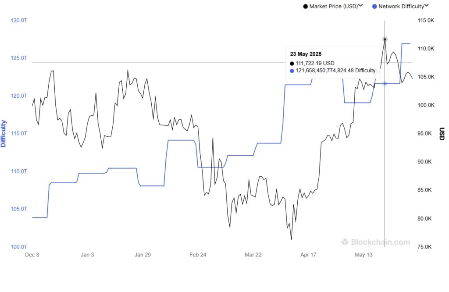Click the black dot in tooltip beside 111,722.19 USD

[x=292, y=63]
